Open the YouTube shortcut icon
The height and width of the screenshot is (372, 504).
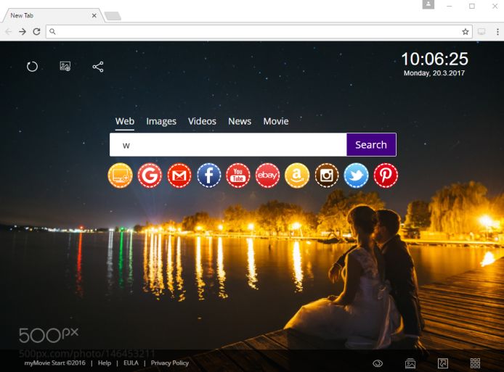pos(238,175)
